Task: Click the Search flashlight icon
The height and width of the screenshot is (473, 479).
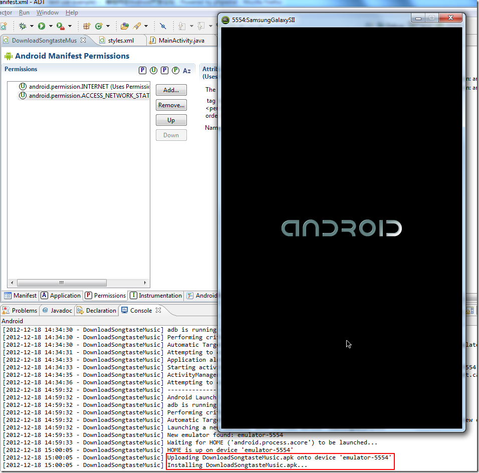Action: 137,26
